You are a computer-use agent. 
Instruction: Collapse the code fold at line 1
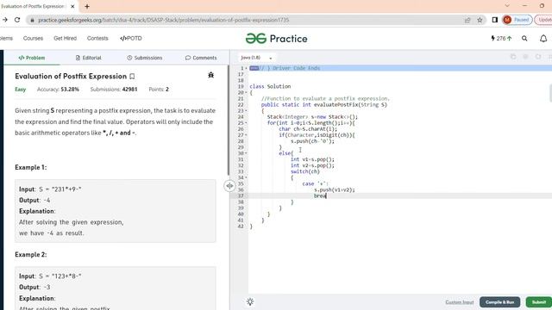[246, 68]
